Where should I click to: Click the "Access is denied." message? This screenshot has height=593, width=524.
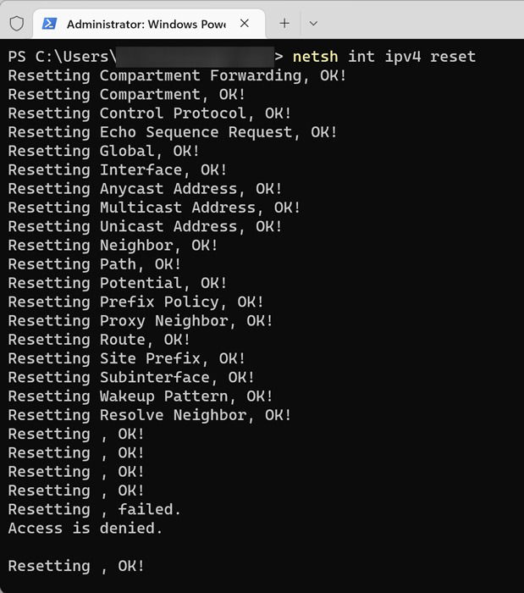click(85, 529)
